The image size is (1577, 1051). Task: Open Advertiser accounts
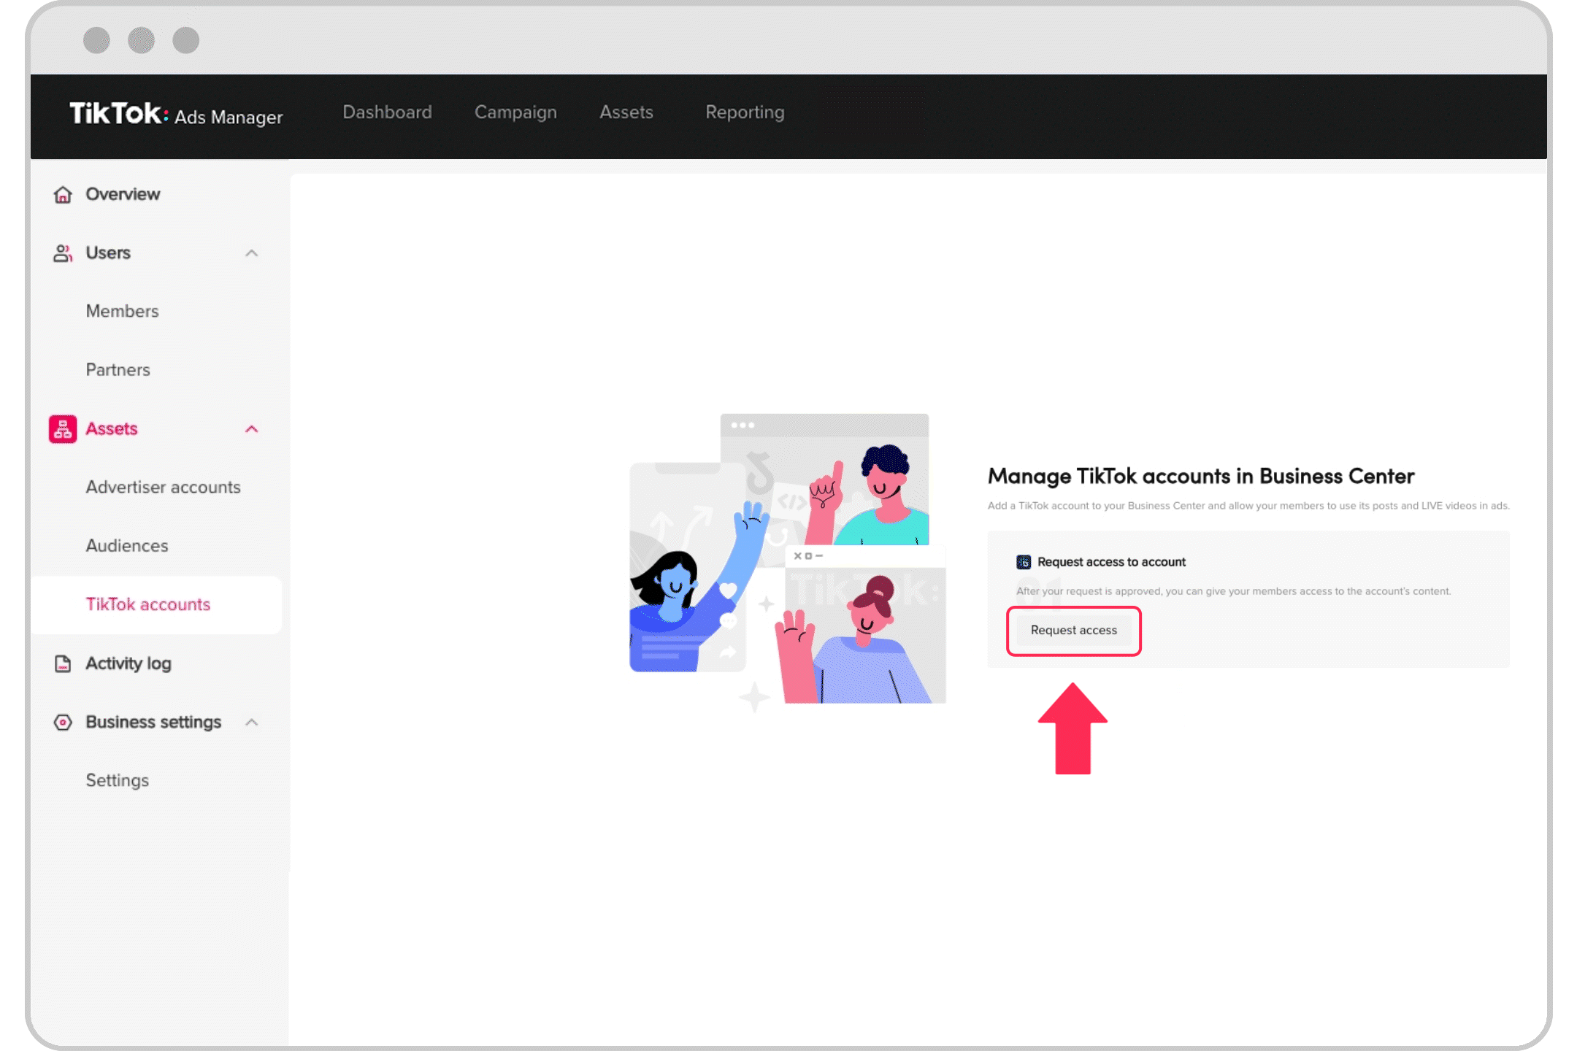coord(163,488)
